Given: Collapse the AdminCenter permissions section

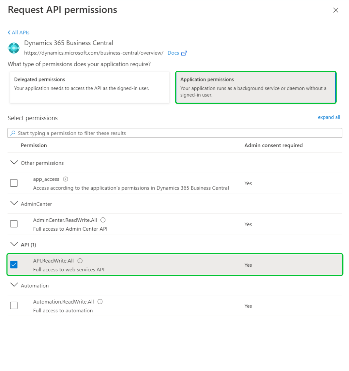Looking at the screenshot, I should pos(14,203).
